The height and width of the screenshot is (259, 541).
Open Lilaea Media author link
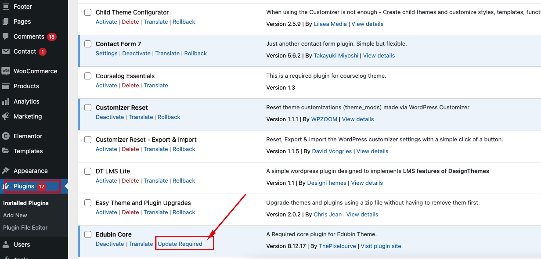[330, 24]
